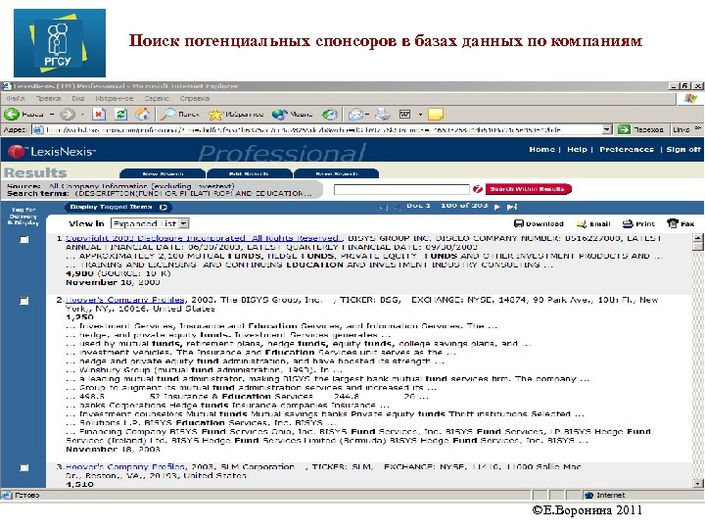Go to browser Home page icon

coord(143,115)
